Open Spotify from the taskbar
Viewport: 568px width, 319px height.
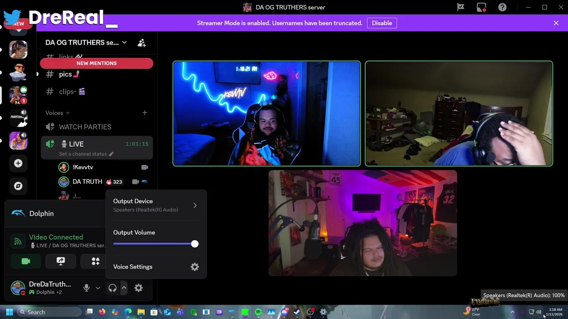click(258, 312)
